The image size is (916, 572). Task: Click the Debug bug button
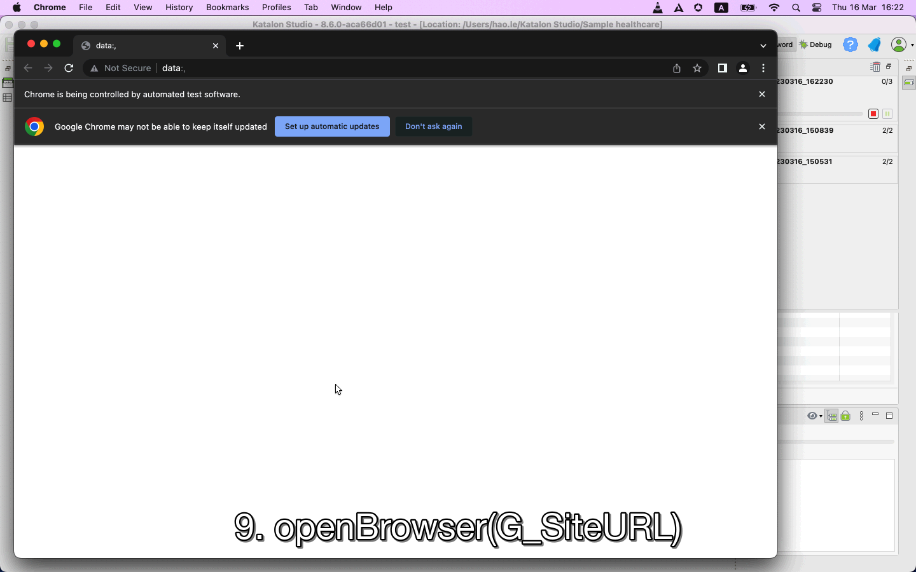pos(816,44)
